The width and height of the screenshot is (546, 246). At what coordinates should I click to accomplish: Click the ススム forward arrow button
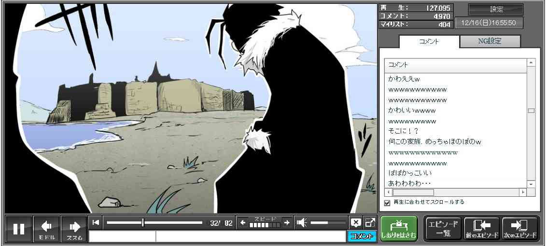click(x=74, y=229)
